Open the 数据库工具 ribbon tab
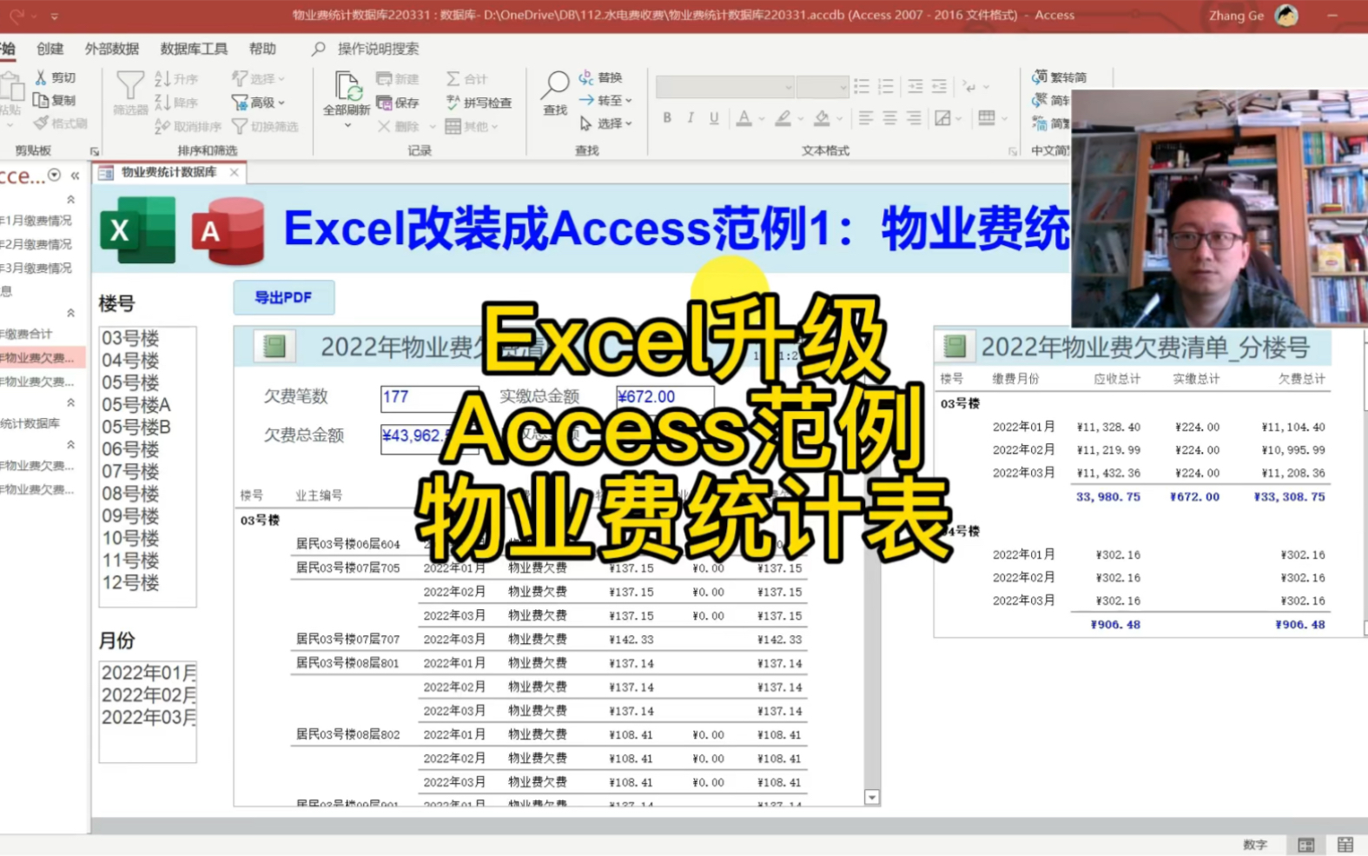Screen dimensions: 1368x856 (x=194, y=49)
